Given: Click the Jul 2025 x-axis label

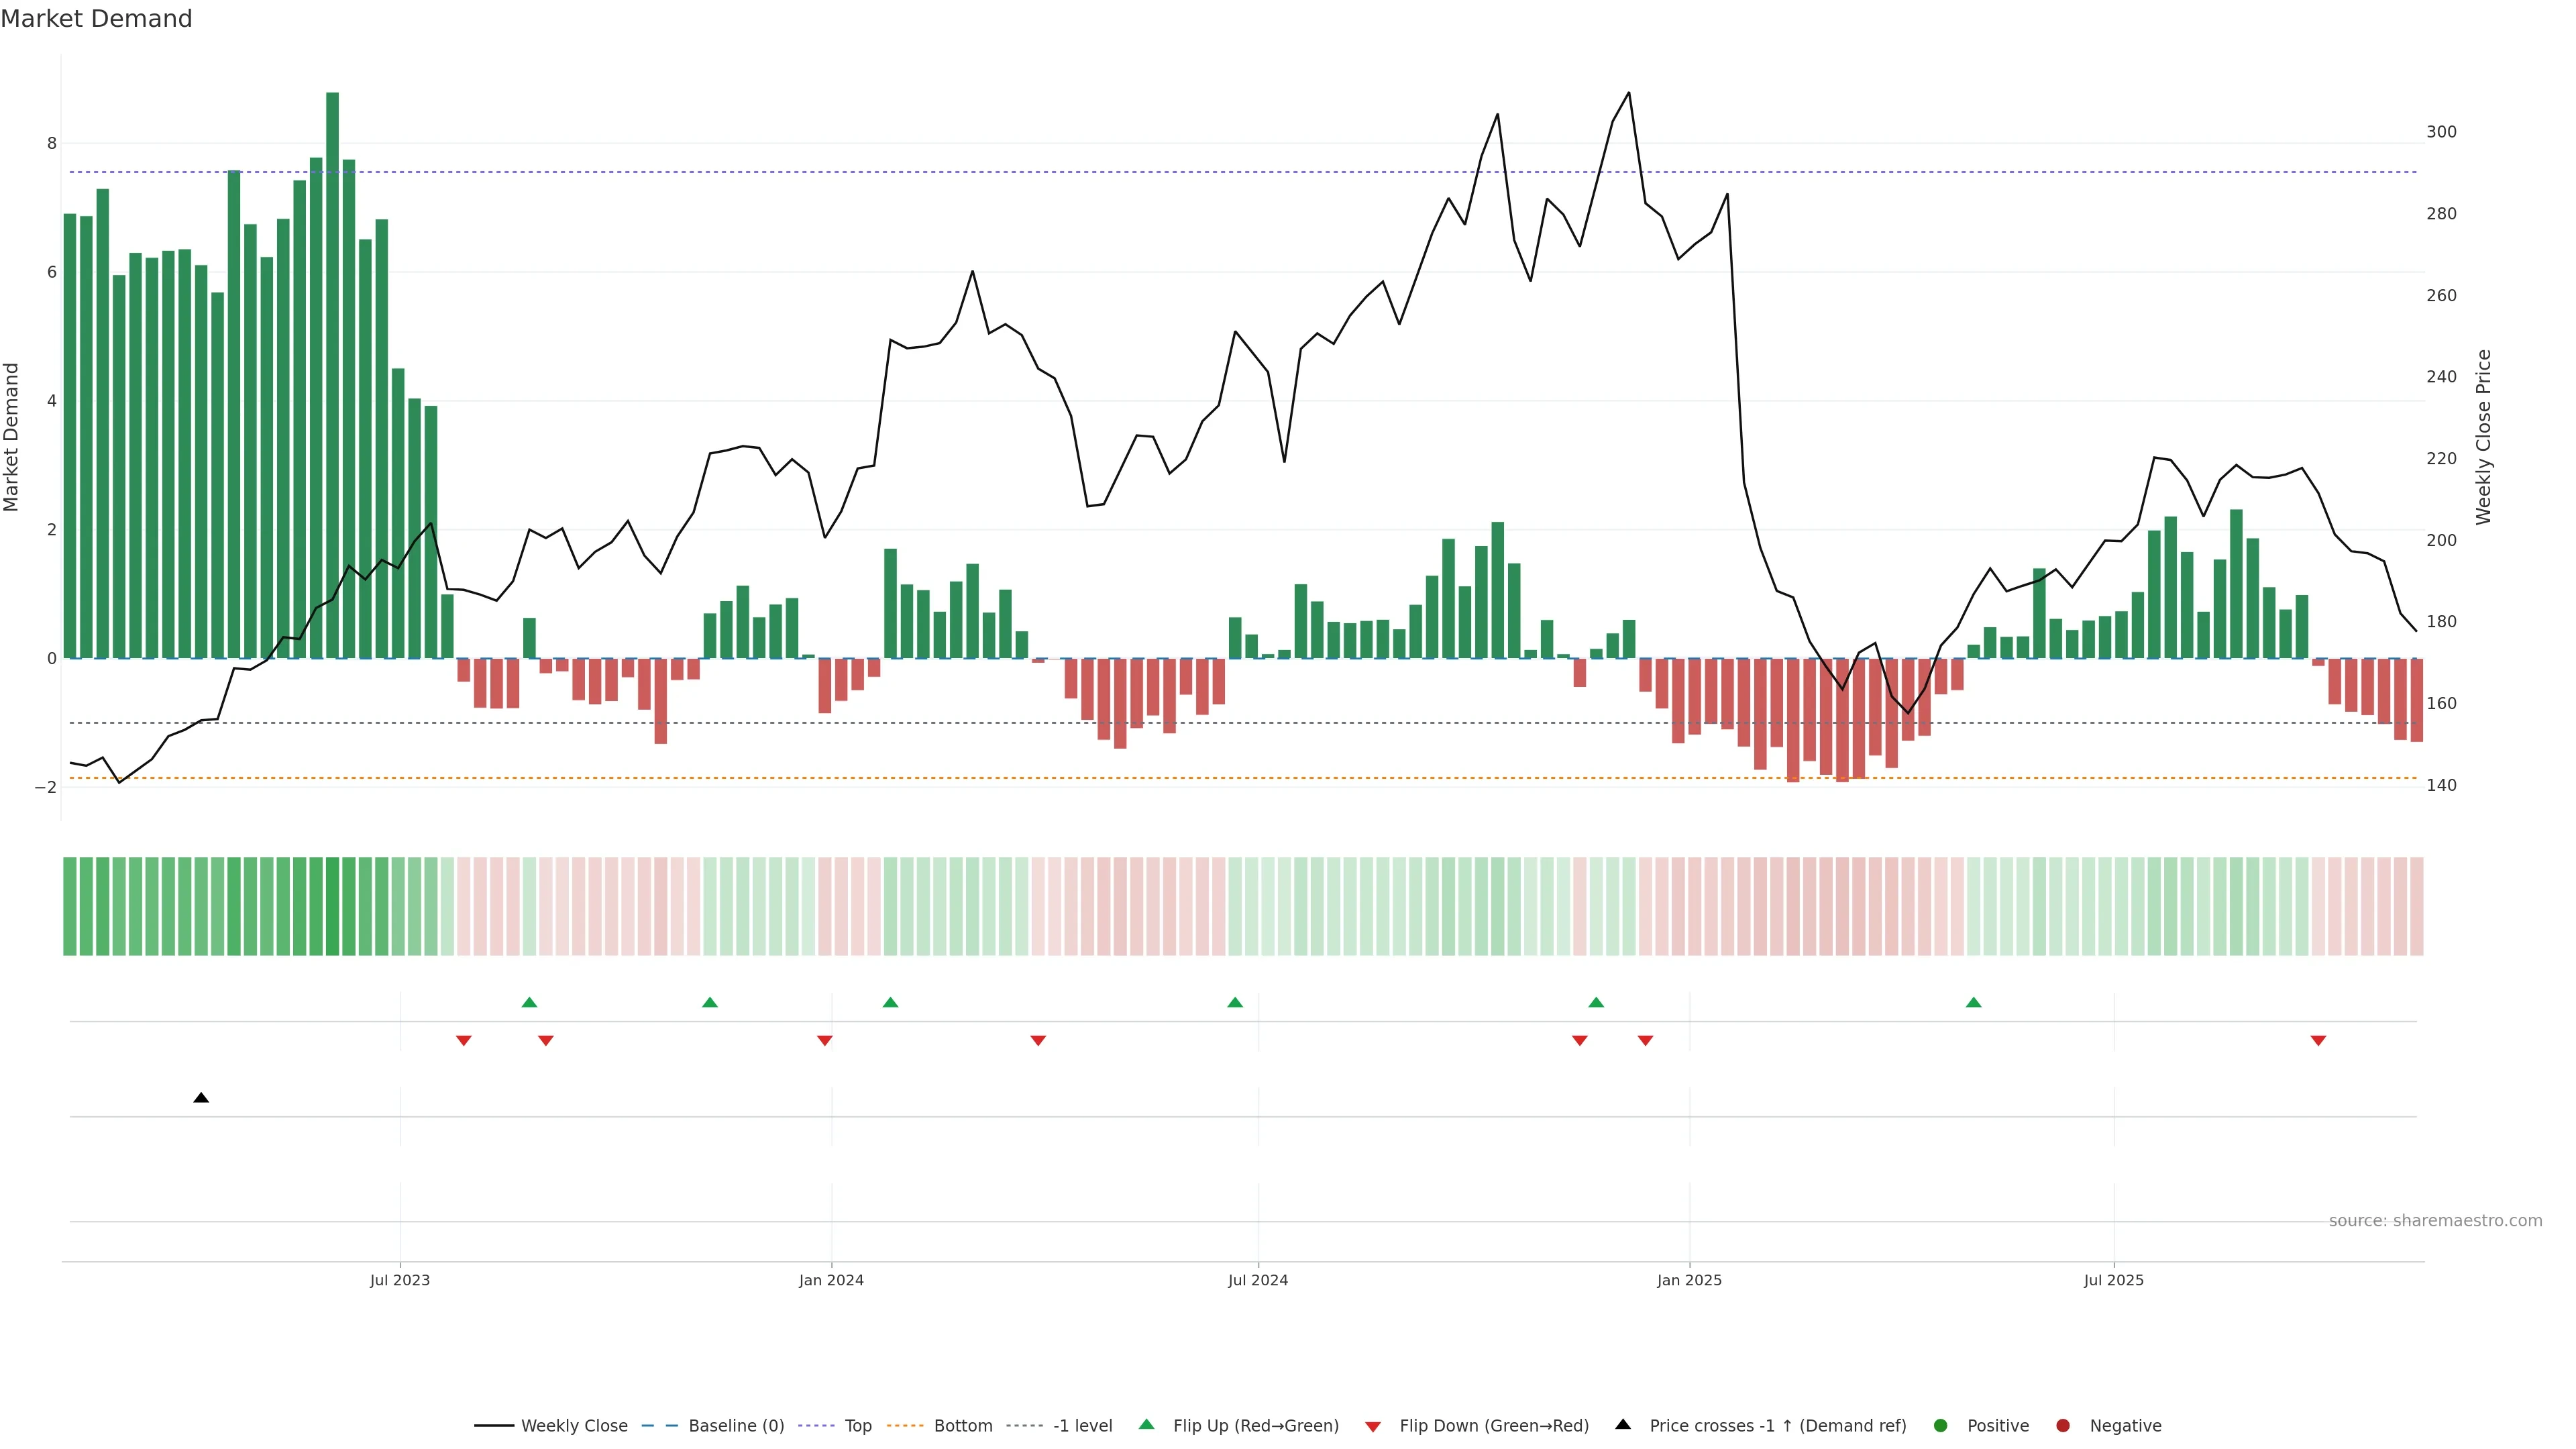Looking at the screenshot, I should coord(2113,1280).
